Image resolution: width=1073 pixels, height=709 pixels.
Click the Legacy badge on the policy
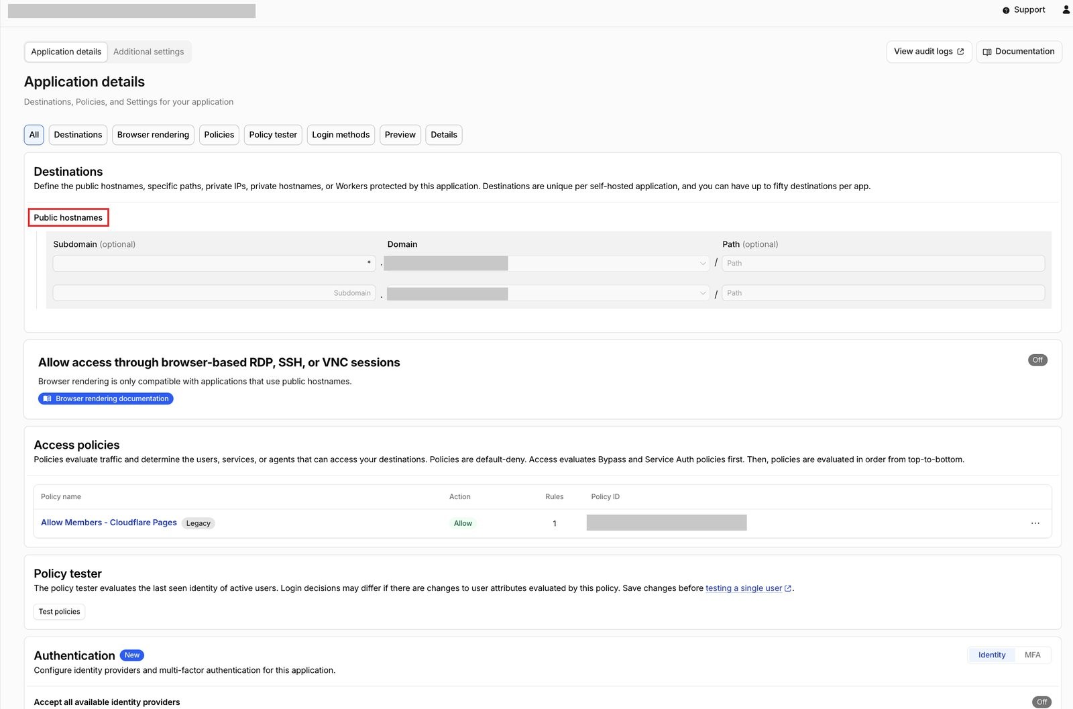pyautogui.click(x=199, y=523)
